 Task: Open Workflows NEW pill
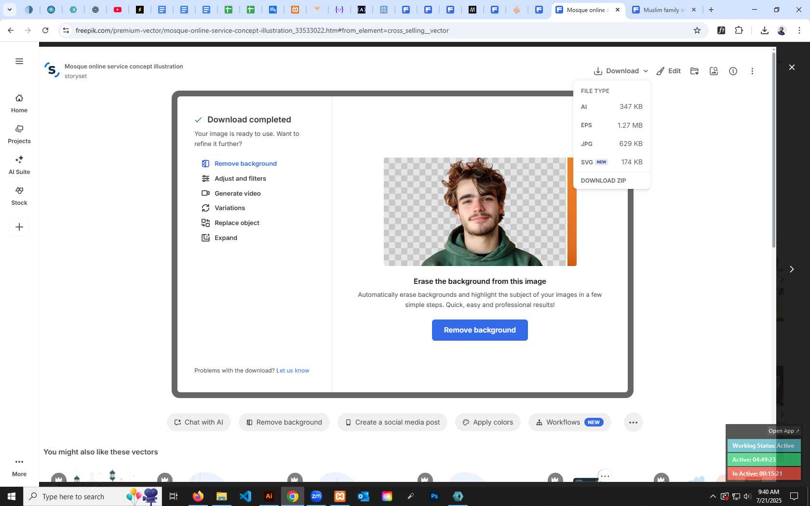pyautogui.click(x=570, y=422)
